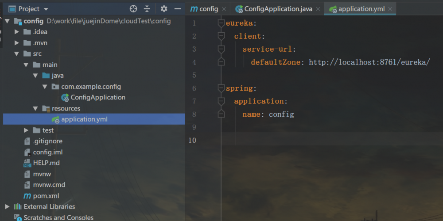Open the eureka defaultZone URL link
Viewport: 443px width, 221px height.
[x=369, y=62]
